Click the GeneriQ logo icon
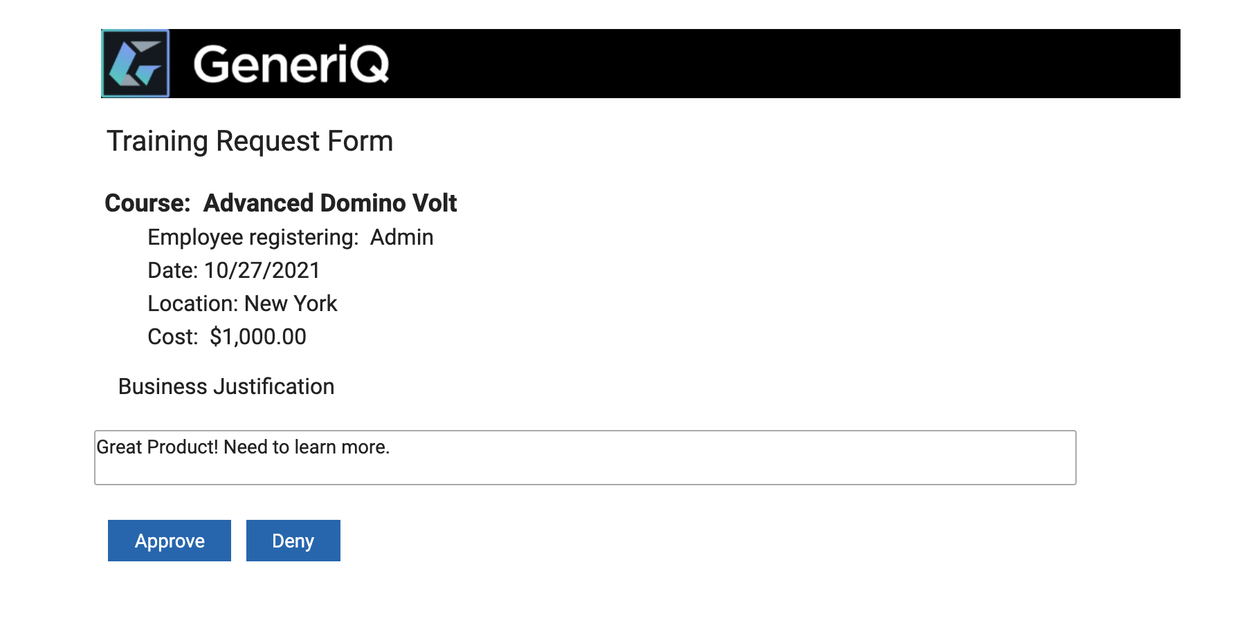The height and width of the screenshot is (636, 1258). [136, 64]
